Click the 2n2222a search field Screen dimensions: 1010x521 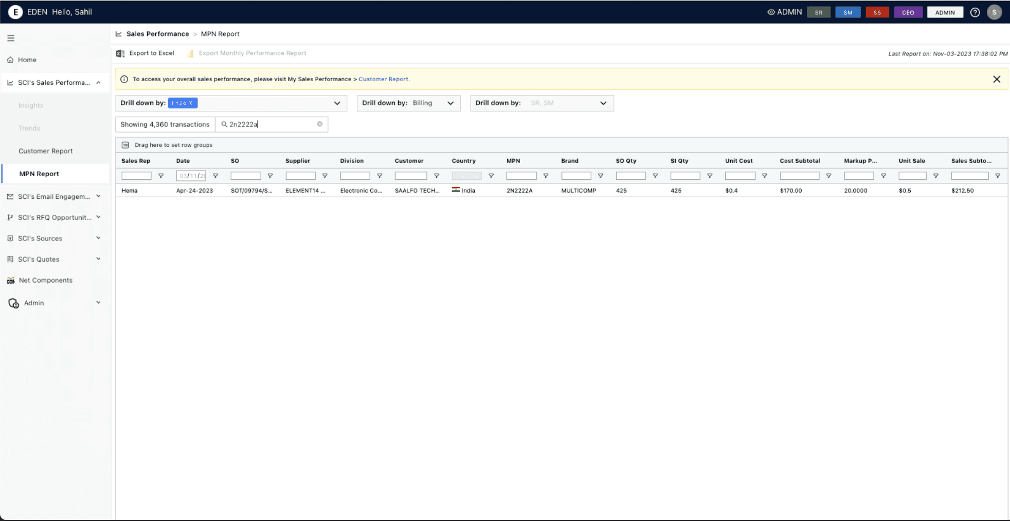pos(271,124)
